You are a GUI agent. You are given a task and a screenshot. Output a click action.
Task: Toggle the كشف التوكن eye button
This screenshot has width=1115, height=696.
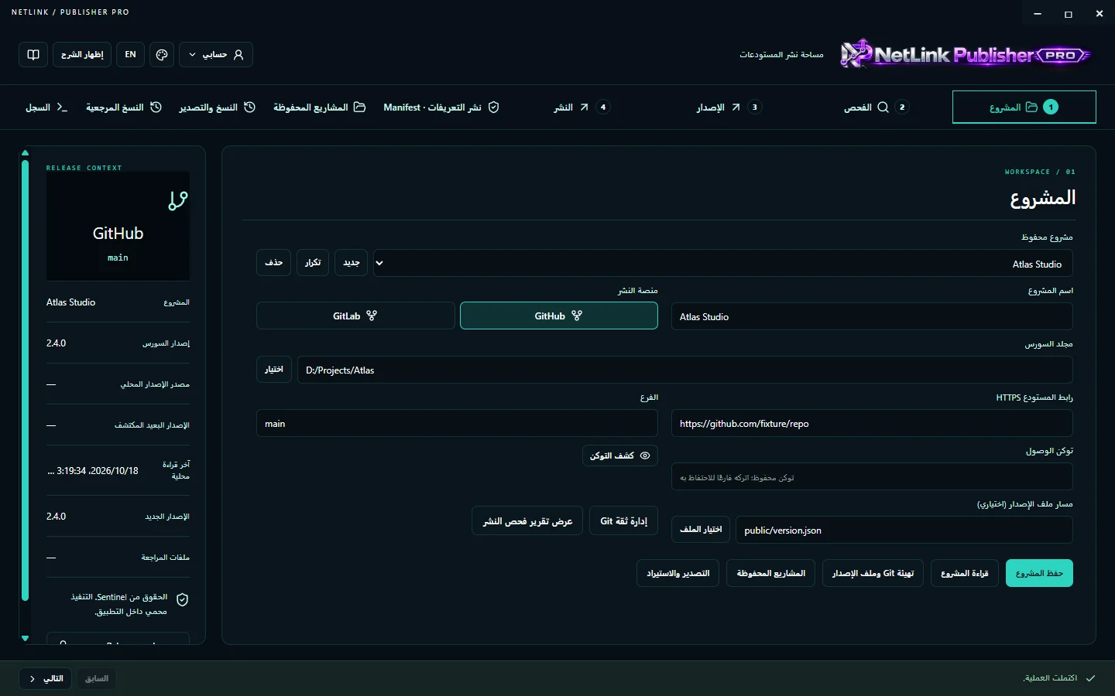click(x=620, y=455)
